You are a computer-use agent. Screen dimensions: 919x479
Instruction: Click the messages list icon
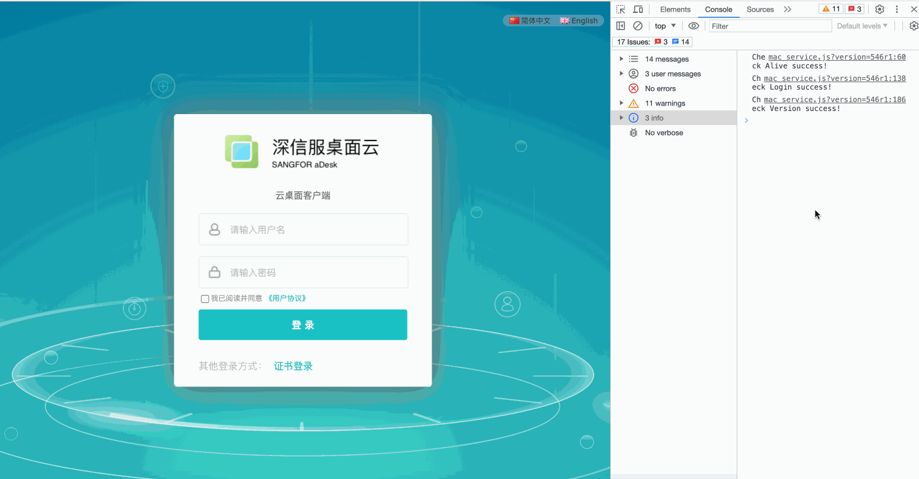click(634, 59)
